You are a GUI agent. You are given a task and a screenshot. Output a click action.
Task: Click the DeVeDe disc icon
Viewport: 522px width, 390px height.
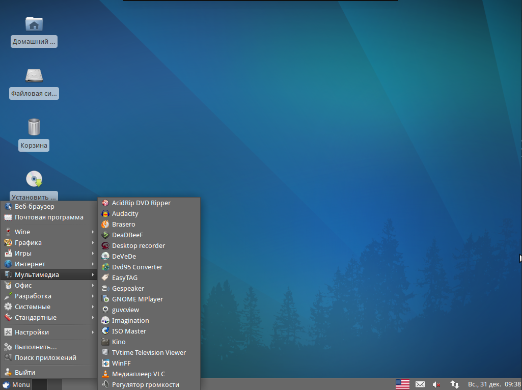[x=105, y=256]
